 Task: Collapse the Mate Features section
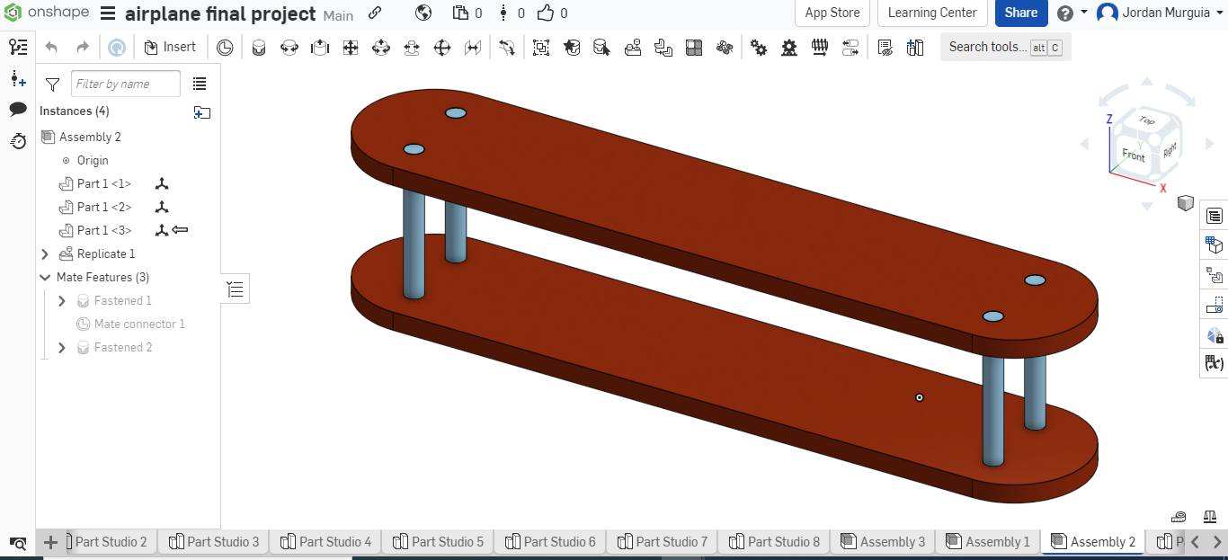coord(45,277)
